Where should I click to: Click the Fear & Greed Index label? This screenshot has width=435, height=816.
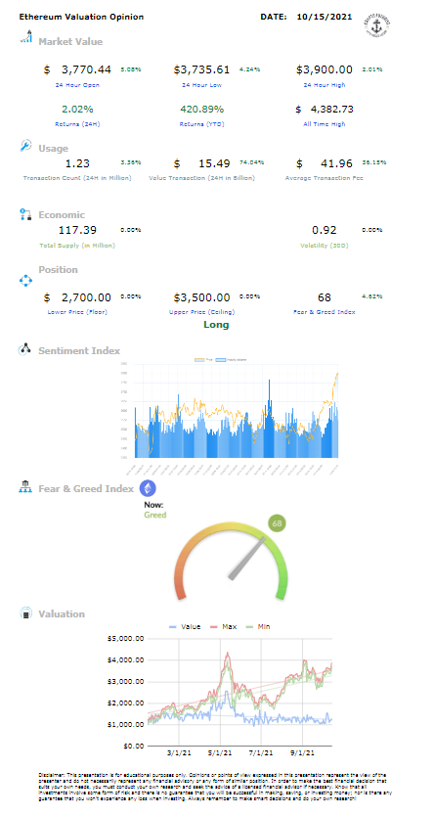pyautogui.click(x=325, y=312)
